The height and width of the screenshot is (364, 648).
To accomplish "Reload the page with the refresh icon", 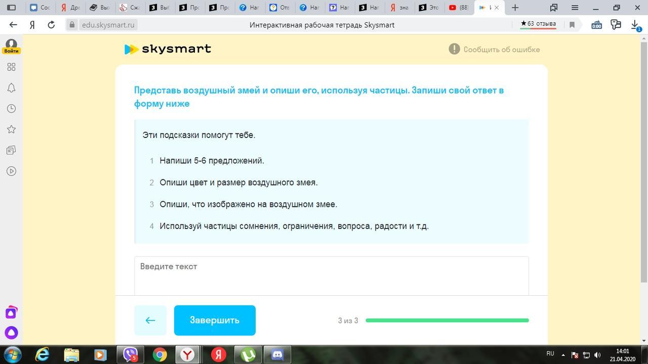I will 51,25.
